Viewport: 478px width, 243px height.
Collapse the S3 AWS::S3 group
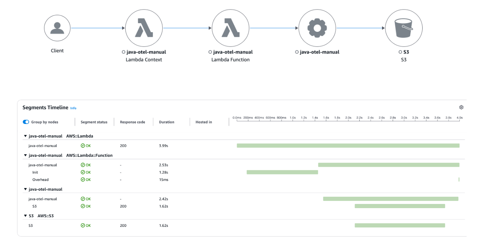coord(25,215)
